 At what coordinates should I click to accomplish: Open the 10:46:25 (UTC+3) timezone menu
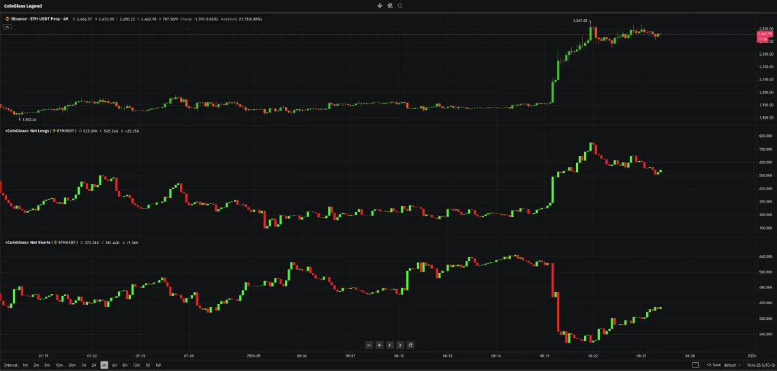(761, 365)
